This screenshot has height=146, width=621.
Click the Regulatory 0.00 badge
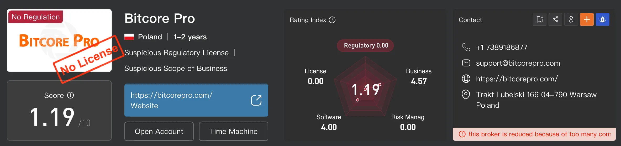[x=365, y=45]
